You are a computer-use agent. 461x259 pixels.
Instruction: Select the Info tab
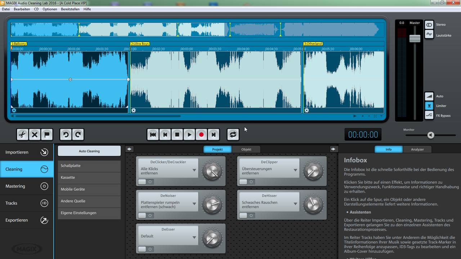click(x=389, y=149)
